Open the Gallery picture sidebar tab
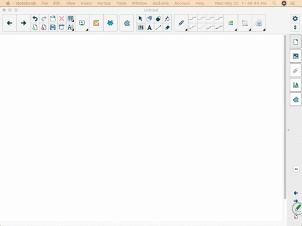 [296, 56]
